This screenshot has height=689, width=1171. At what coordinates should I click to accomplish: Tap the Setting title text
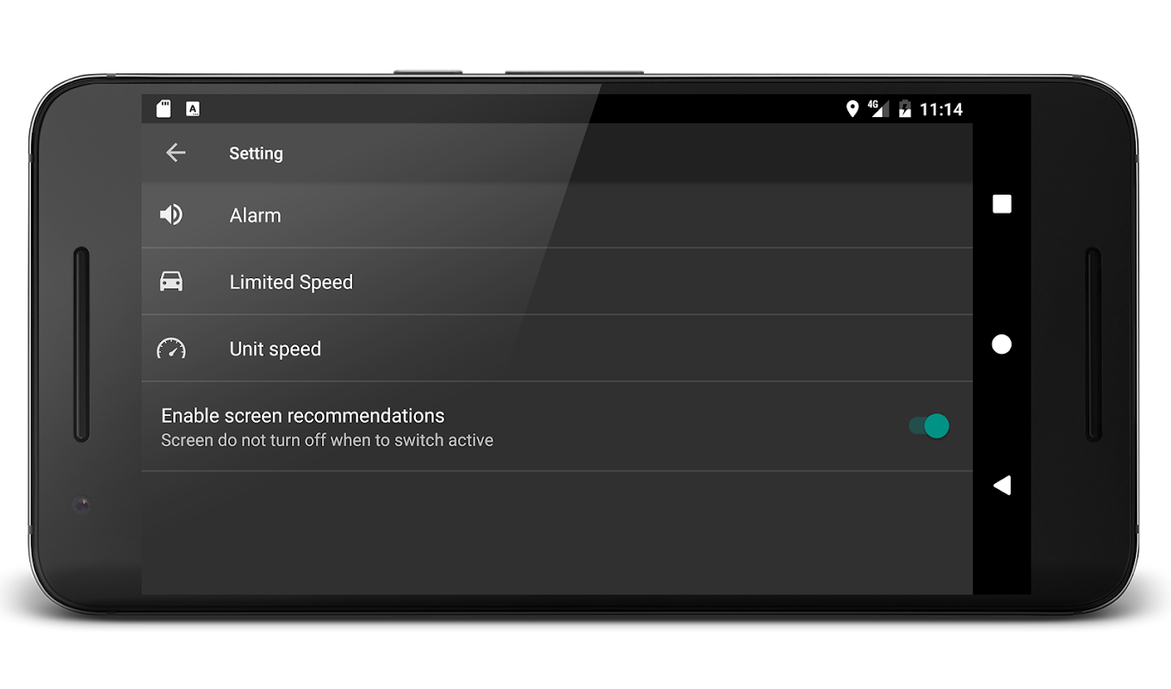(256, 153)
